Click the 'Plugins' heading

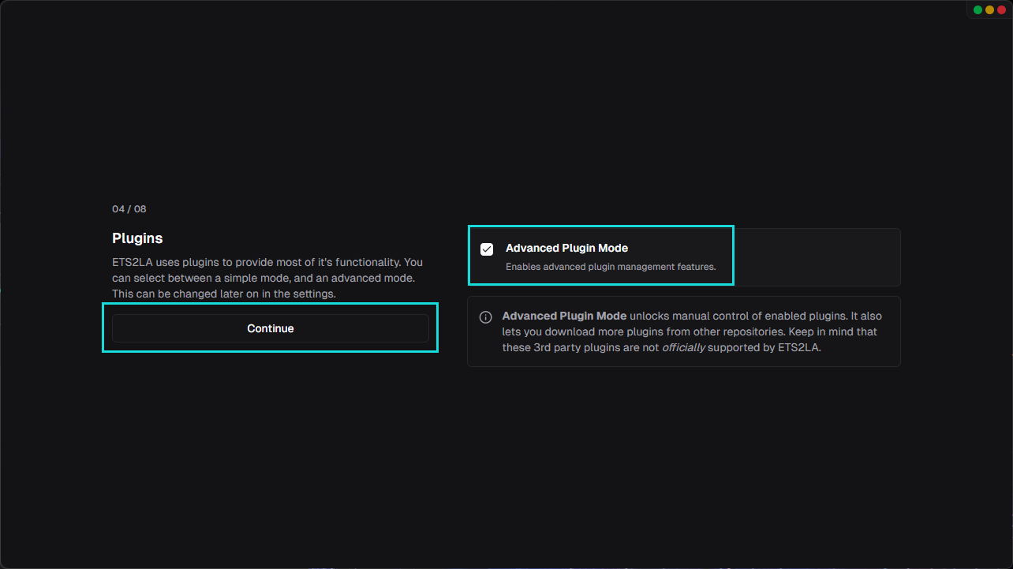coord(137,238)
